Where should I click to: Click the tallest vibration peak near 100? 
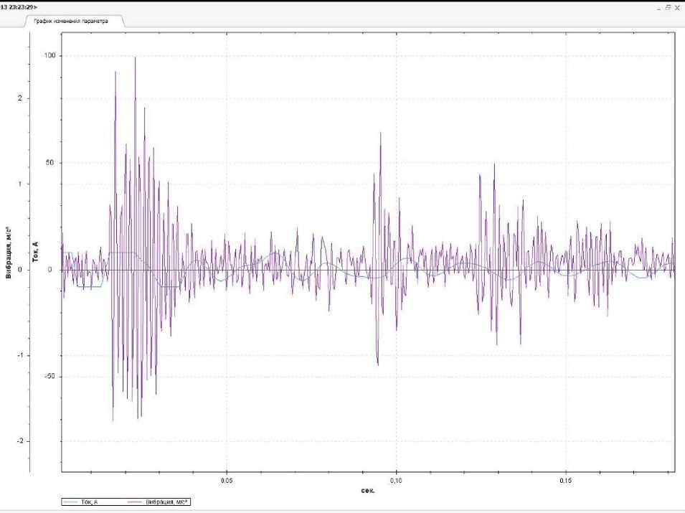coord(135,59)
